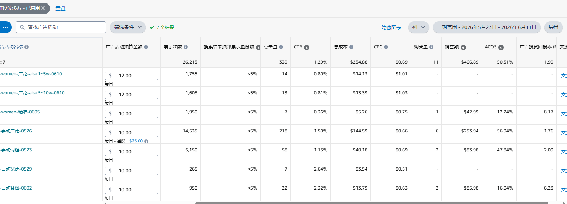Click ACOS cell 12.24%

pos(505,112)
